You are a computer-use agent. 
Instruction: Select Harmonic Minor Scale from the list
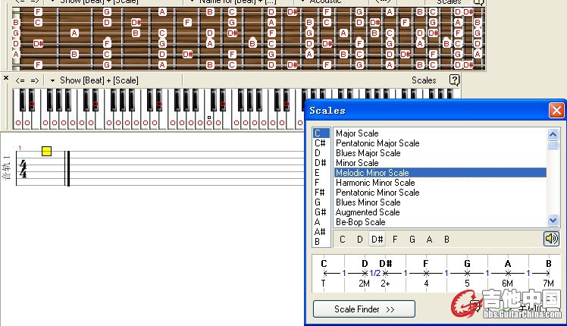pos(375,183)
